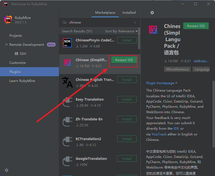Click the search magnifier icon
The image size is (215, 176).
tap(64, 22)
